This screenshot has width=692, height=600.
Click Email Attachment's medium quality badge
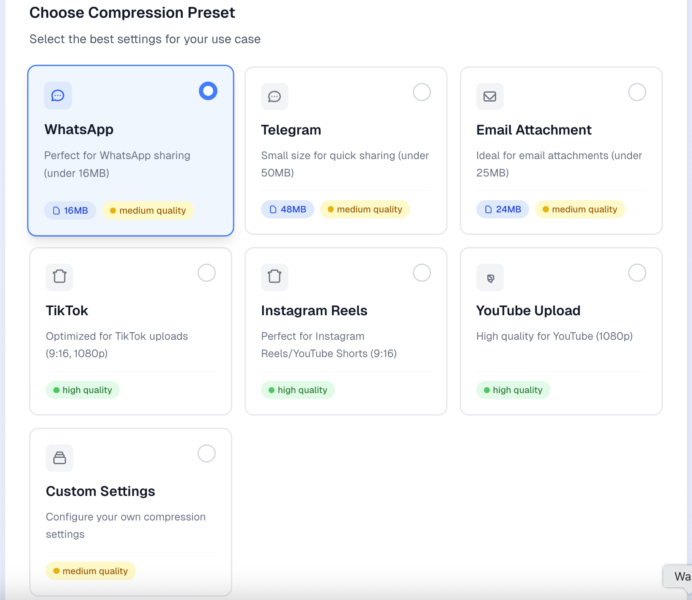click(x=580, y=209)
